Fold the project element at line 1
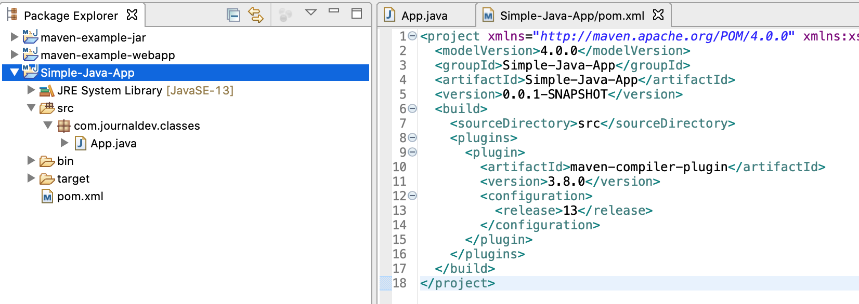Screen dimensions: 859x304 click(412, 36)
